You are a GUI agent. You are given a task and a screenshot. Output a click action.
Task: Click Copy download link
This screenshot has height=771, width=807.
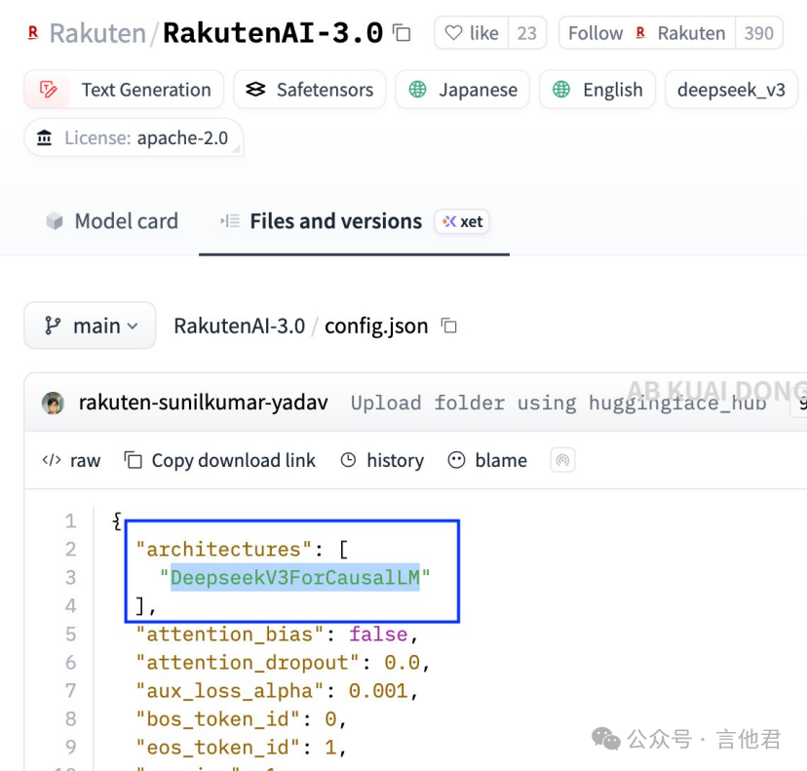tap(220, 460)
